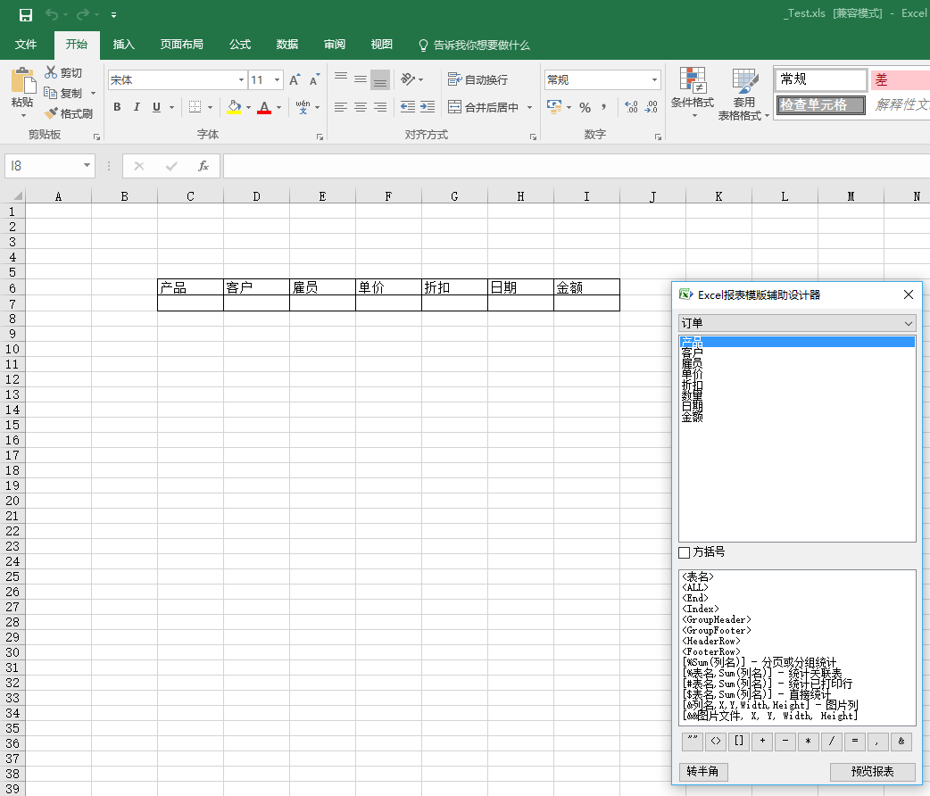Image resolution: width=930 pixels, height=796 pixels.
Task: Apply comma style number format
Action: (x=604, y=107)
